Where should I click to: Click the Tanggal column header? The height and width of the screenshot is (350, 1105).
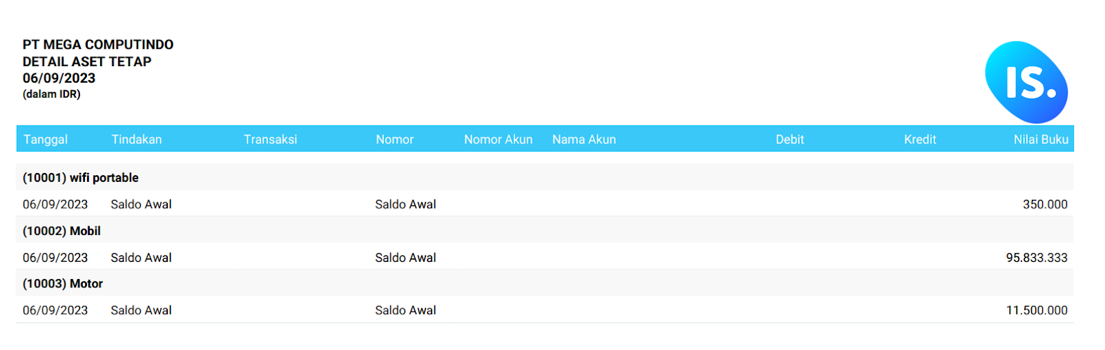tap(46, 139)
